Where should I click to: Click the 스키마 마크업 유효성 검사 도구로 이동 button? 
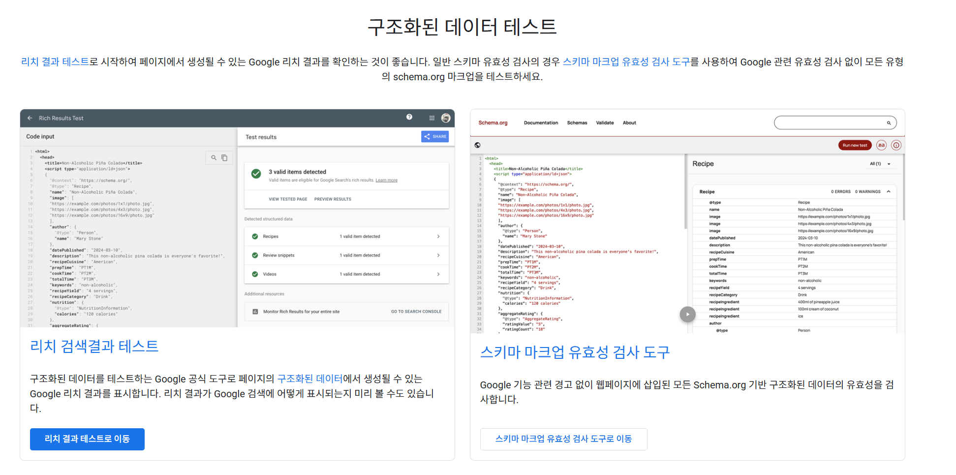click(563, 439)
